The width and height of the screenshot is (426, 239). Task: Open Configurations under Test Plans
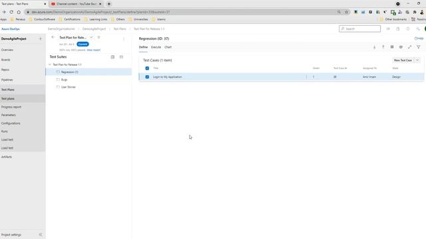click(11, 123)
